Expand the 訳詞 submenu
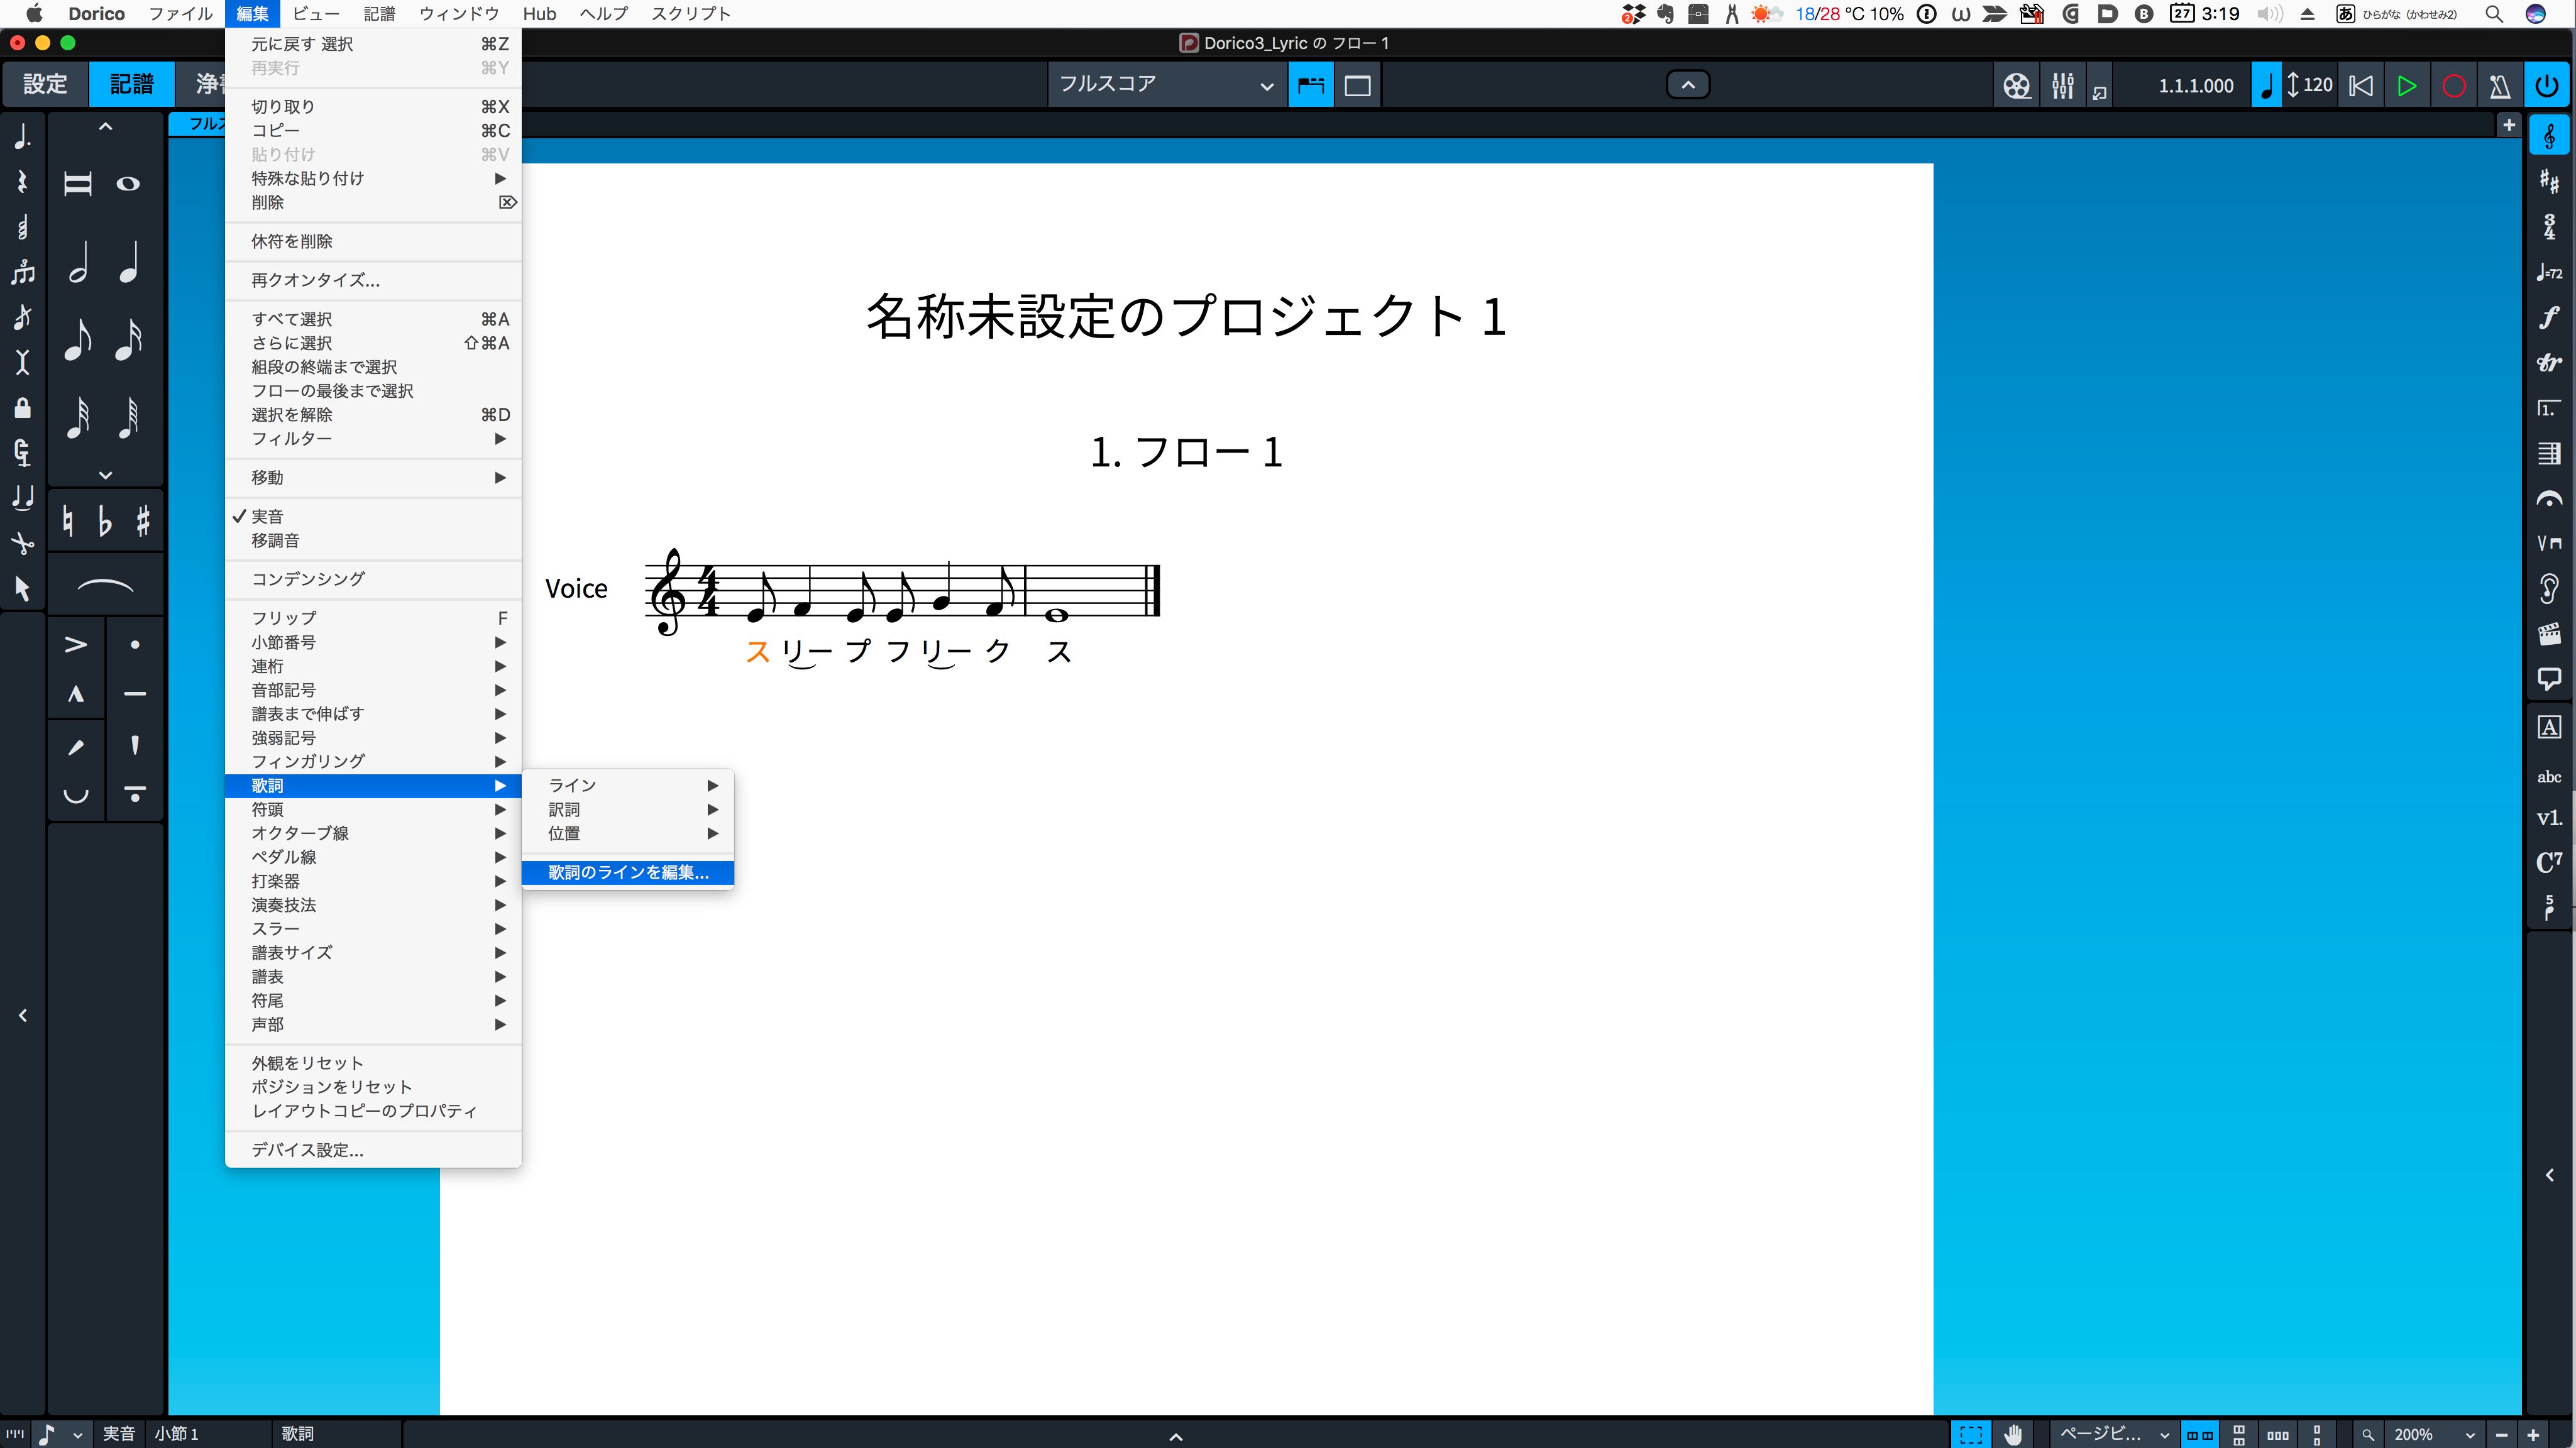This screenshot has height=1448, width=2576. [628, 809]
